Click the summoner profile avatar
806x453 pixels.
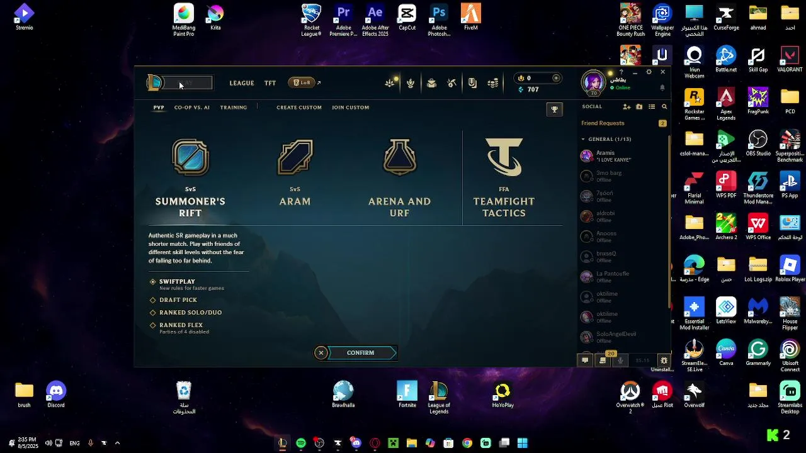click(x=593, y=82)
